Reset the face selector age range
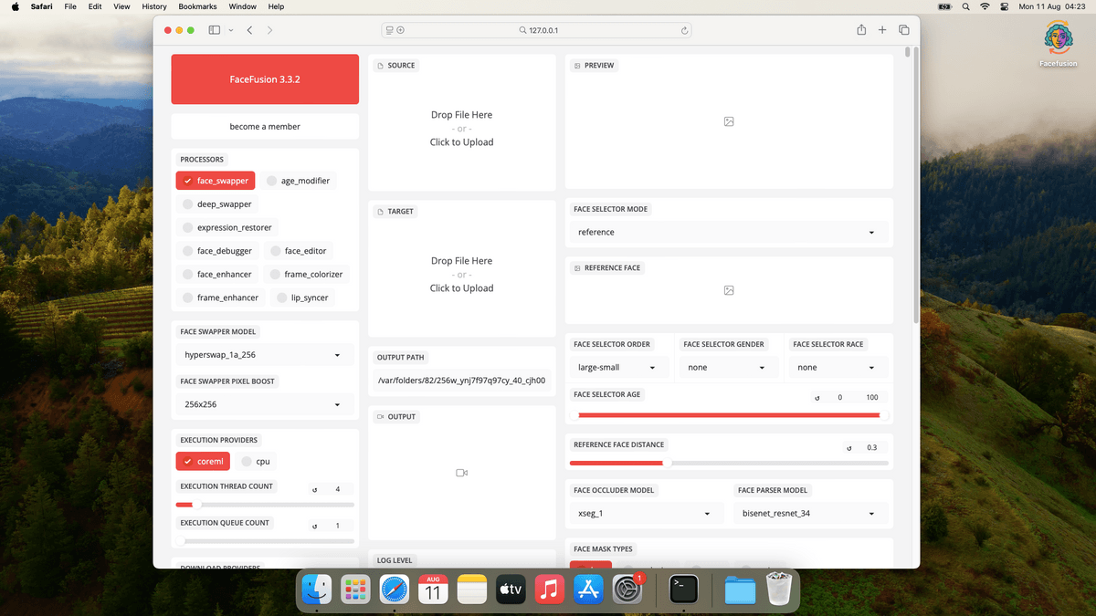Image resolution: width=1096 pixels, height=616 pixels. (816, 398)
